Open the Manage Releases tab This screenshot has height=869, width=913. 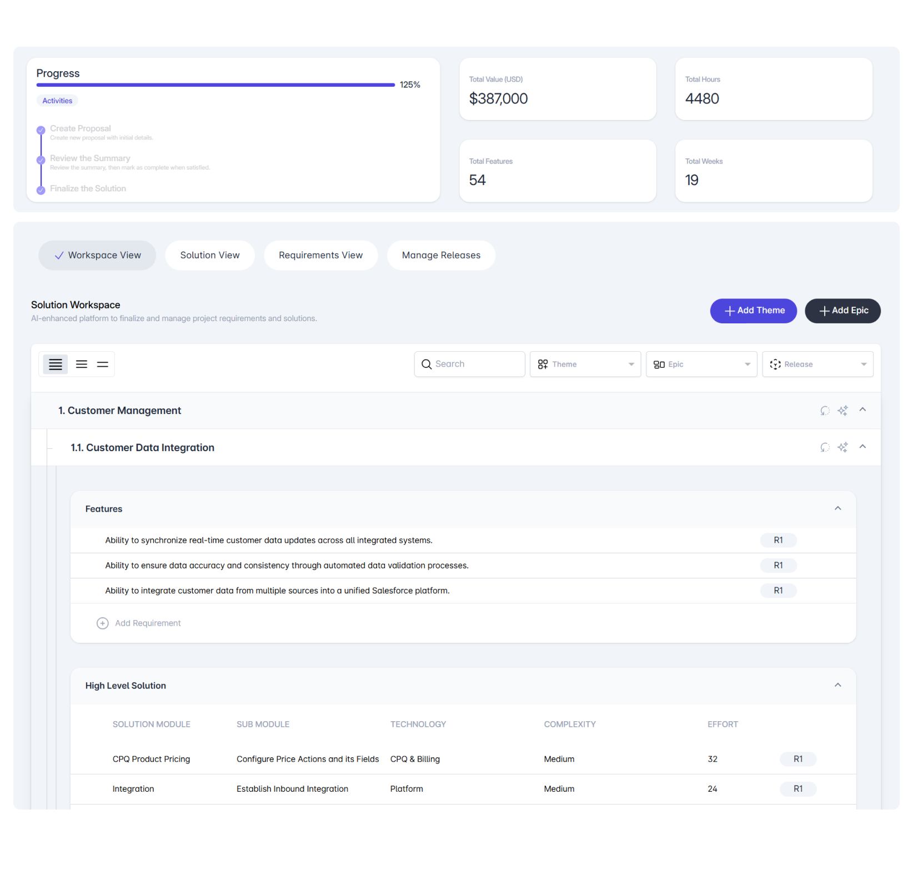441,255
